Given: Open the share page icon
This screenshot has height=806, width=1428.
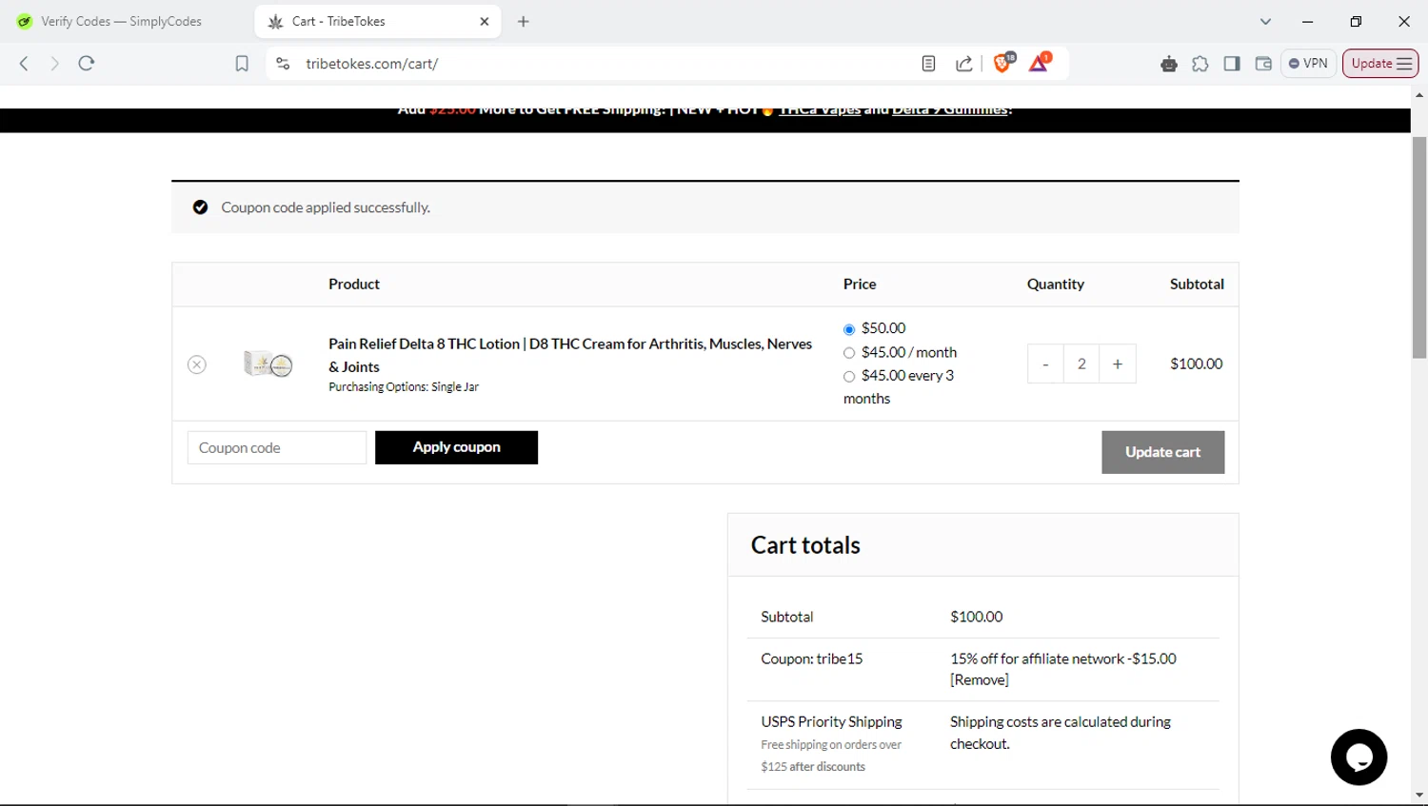Looking at the screenshot, I should click(964, 64).
